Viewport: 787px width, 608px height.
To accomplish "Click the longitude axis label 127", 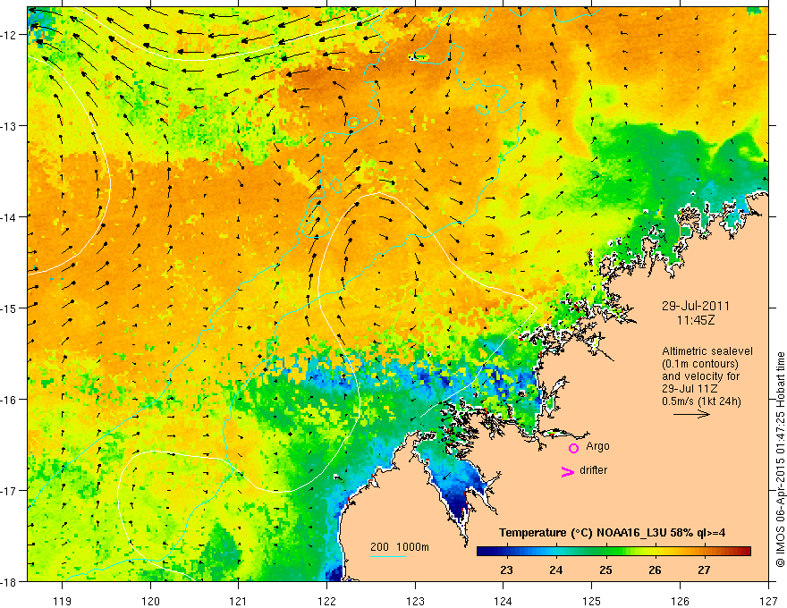I will pyautogui.click(x=768, y=601).
